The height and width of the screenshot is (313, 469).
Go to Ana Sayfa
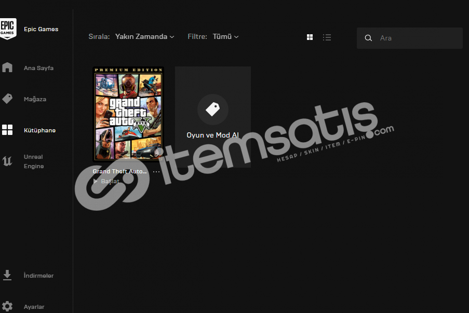(x=38, y=68)
